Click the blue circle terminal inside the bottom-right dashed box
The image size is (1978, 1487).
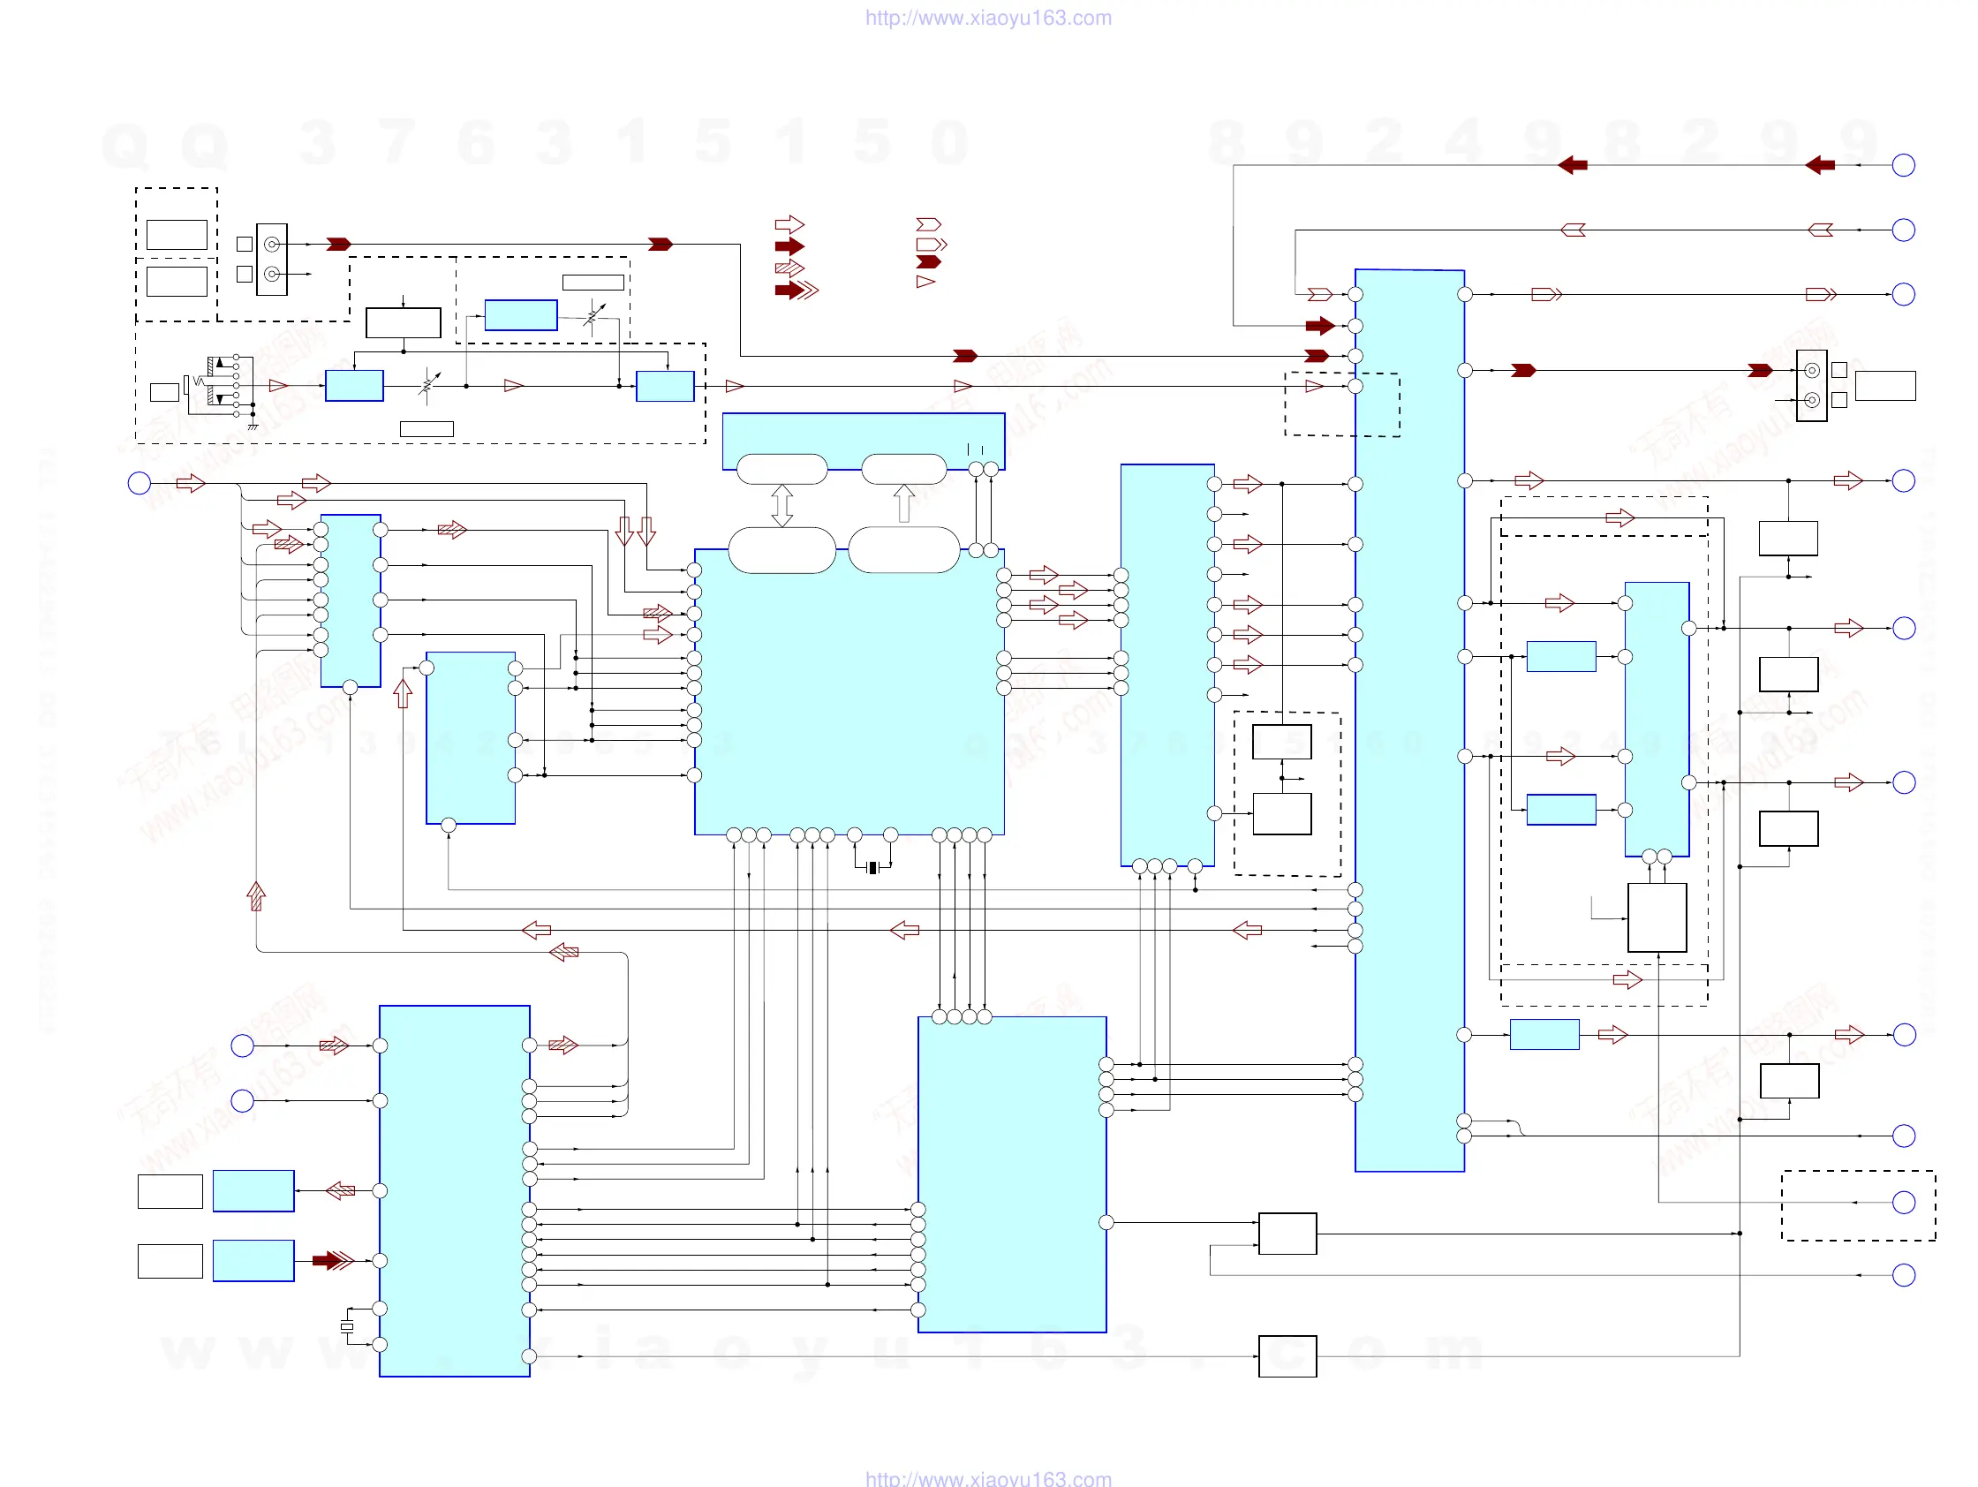click(1903, 1202)
